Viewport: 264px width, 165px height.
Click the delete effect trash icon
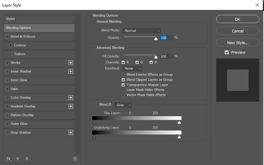pos(75,159)
